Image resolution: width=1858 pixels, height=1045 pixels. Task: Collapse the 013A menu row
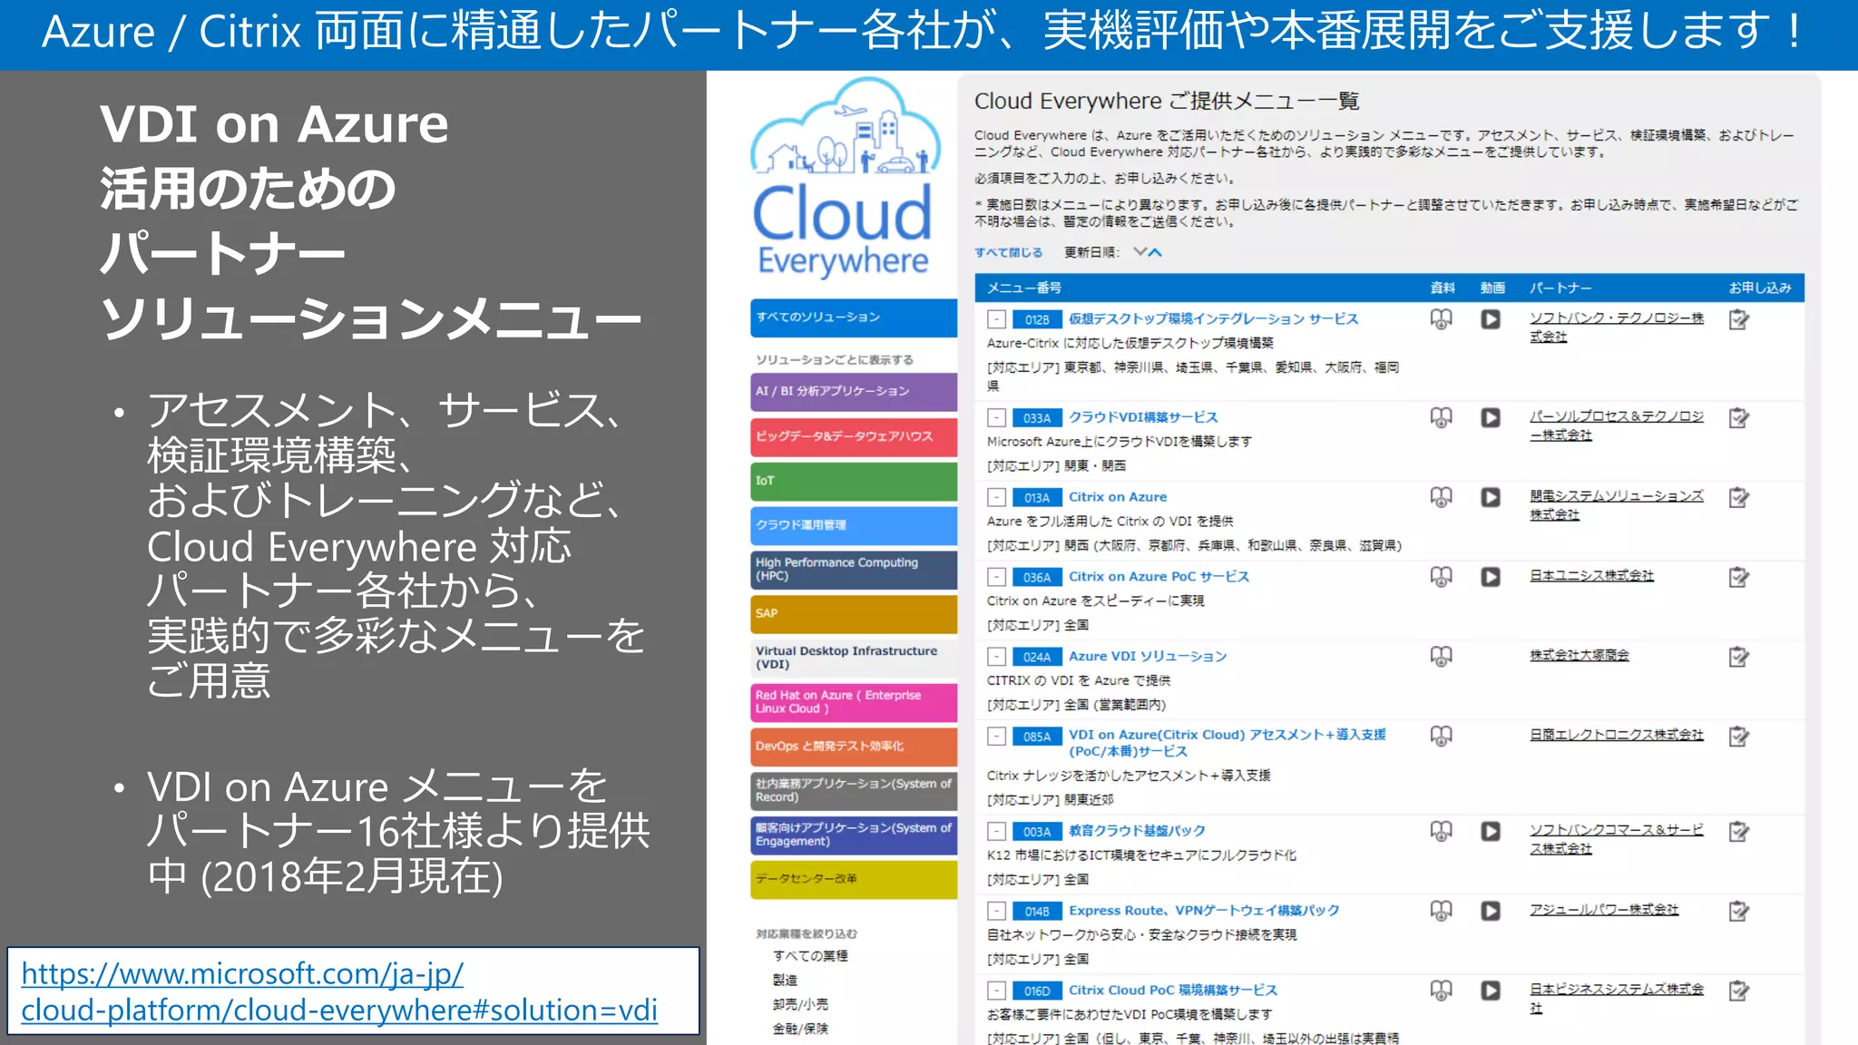pos(997,497)
